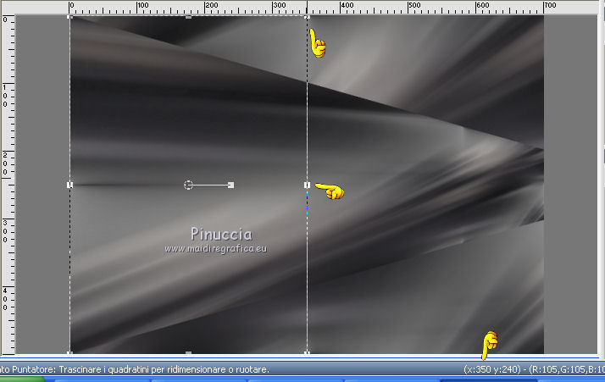Click the bottom-right corner handle of the selection
Viewport: 605px width, 382px height.
click(x=307, y=352)
